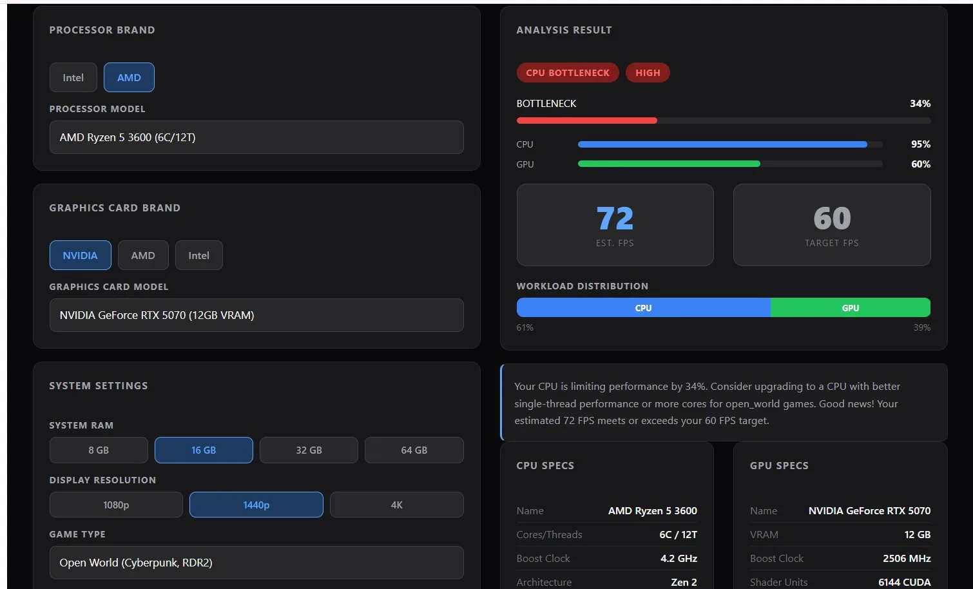Open the Processor Model dropdown
973x589 pixels.
[x=256, y=137]
